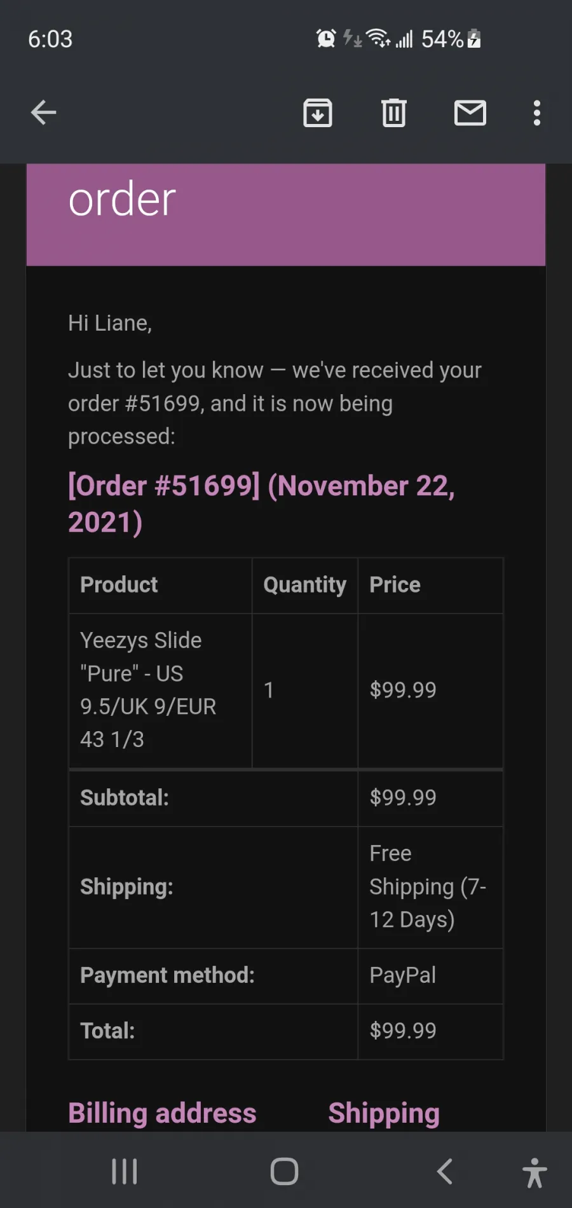Screen dimensions: 572x1208
Task: Tap the purple order banner header
Action: click(x=286, y=214)
